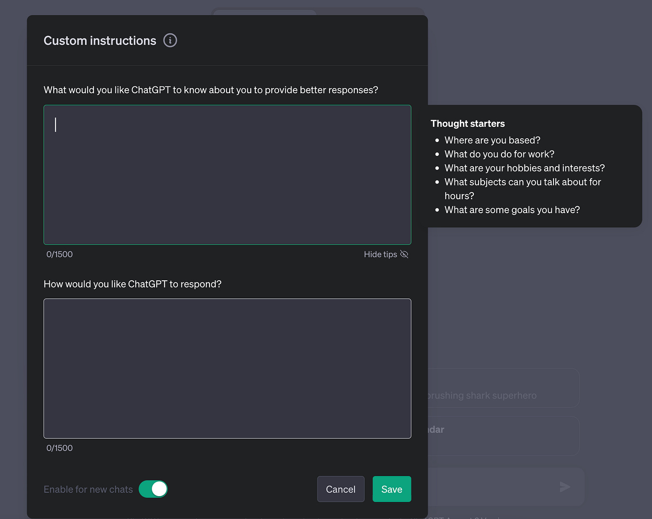Click the Thought starters heading
This screenshot has width=652, height=519.
tap(468, 124)
